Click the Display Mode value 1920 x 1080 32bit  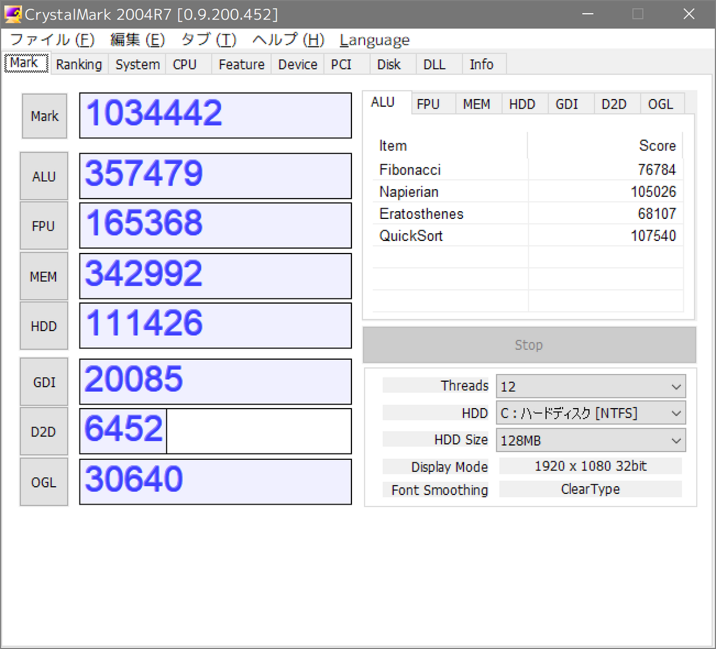click(590, 466)
